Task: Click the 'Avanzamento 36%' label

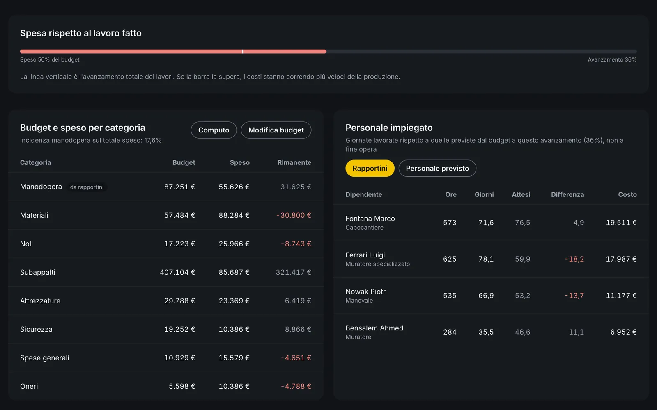Action: click(x=612, y=60)
